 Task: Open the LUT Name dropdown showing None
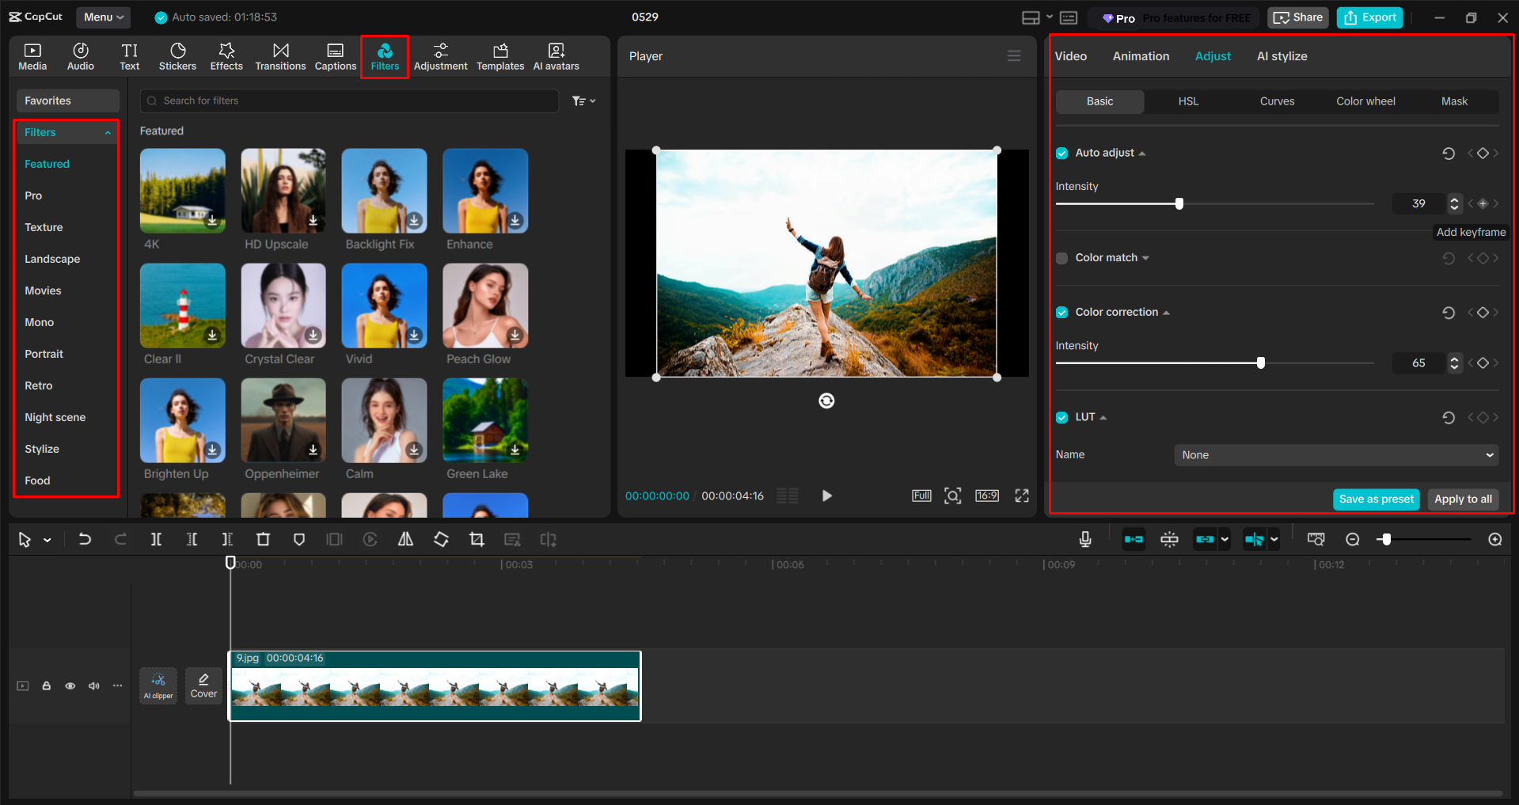pos(1335,454)
